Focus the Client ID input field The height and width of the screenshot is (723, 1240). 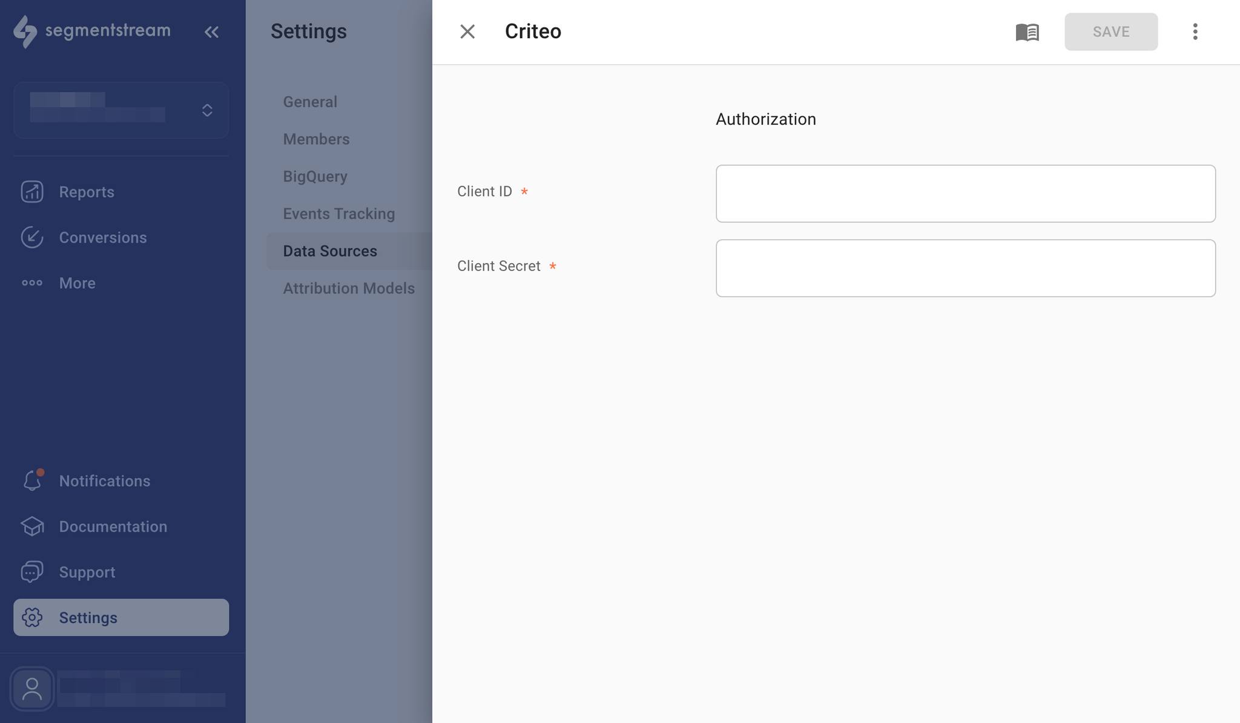[x=965, y=194]
